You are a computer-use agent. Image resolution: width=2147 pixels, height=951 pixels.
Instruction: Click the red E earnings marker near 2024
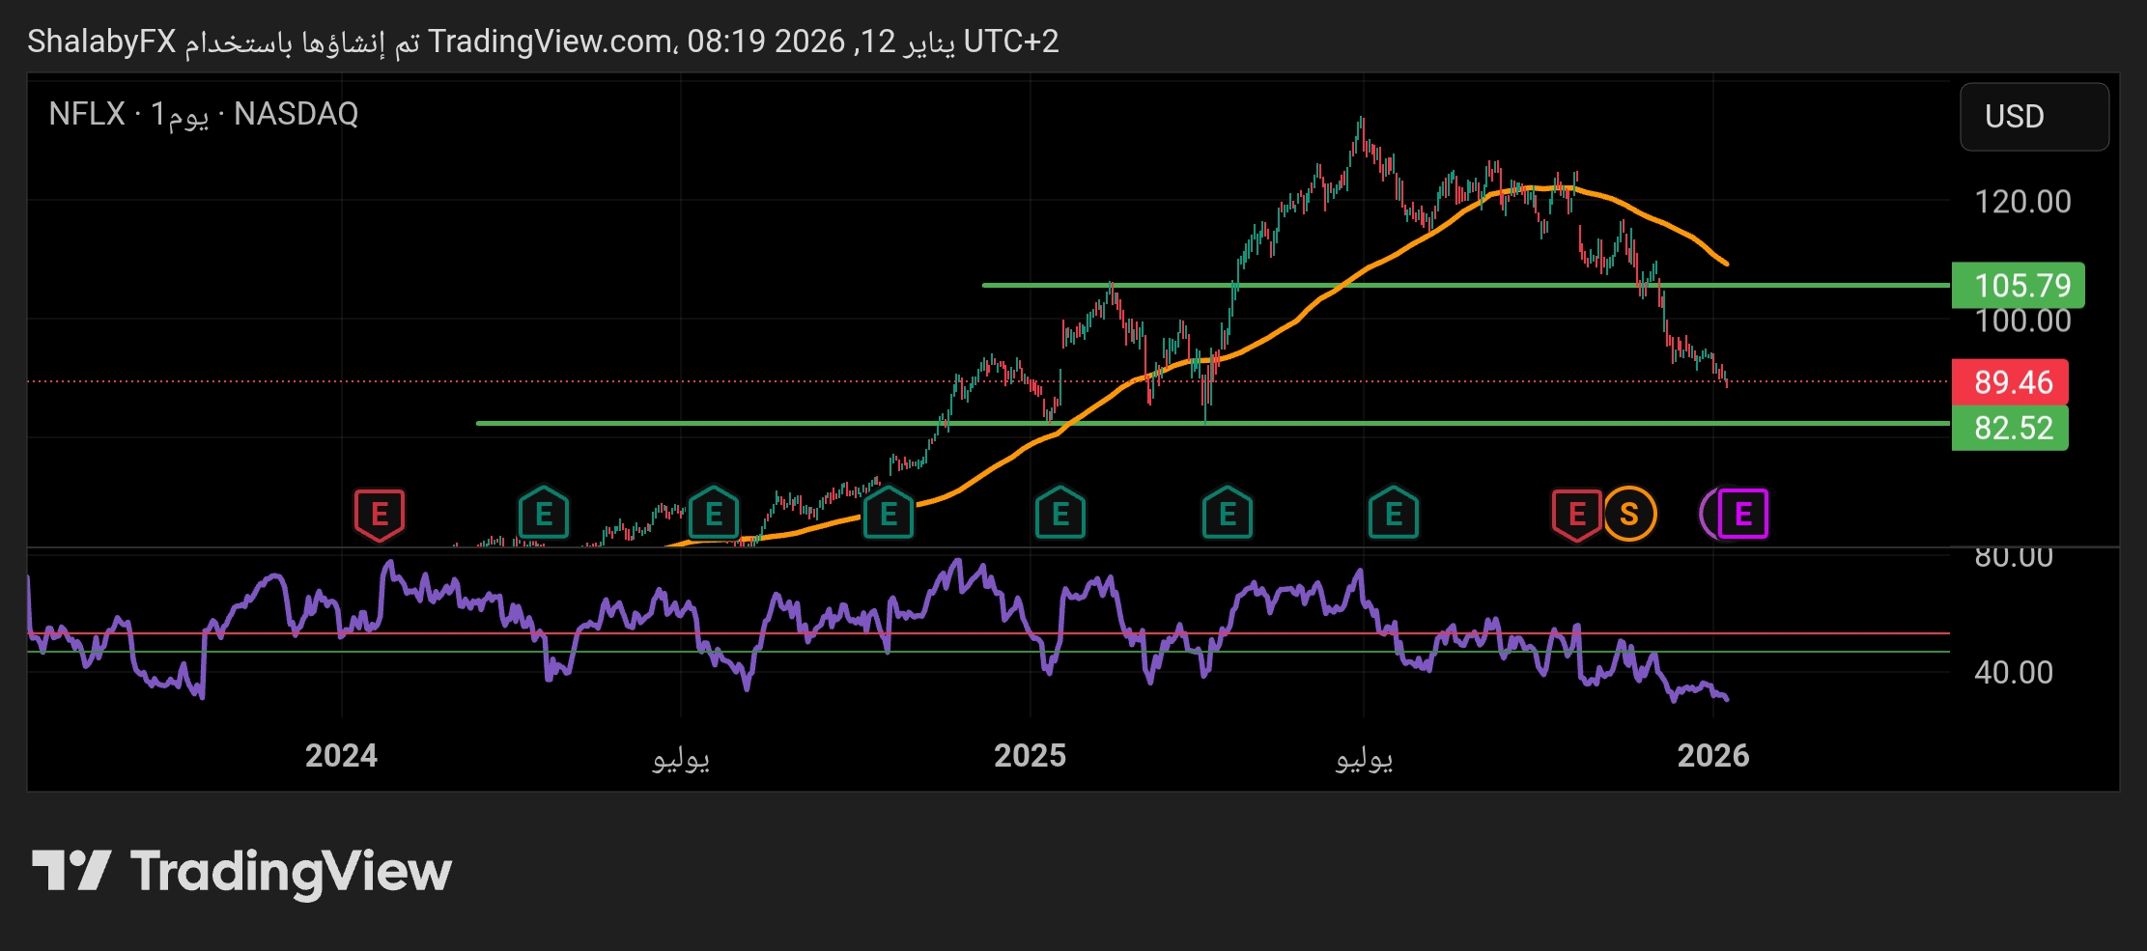[380, 515]
